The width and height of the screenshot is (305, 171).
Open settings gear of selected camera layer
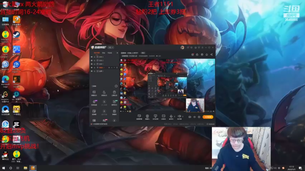coord(109,68)
